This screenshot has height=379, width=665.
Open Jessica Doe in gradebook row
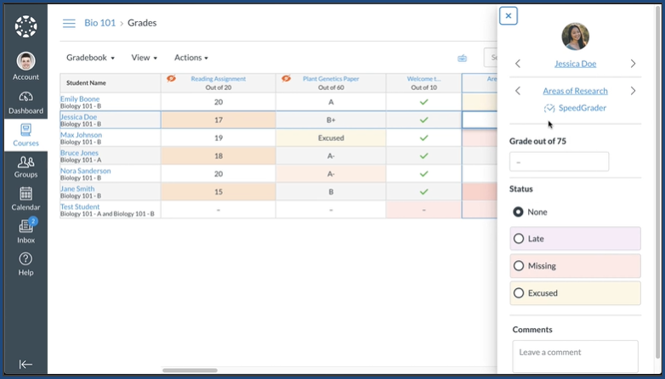click(x=78, y=116)
